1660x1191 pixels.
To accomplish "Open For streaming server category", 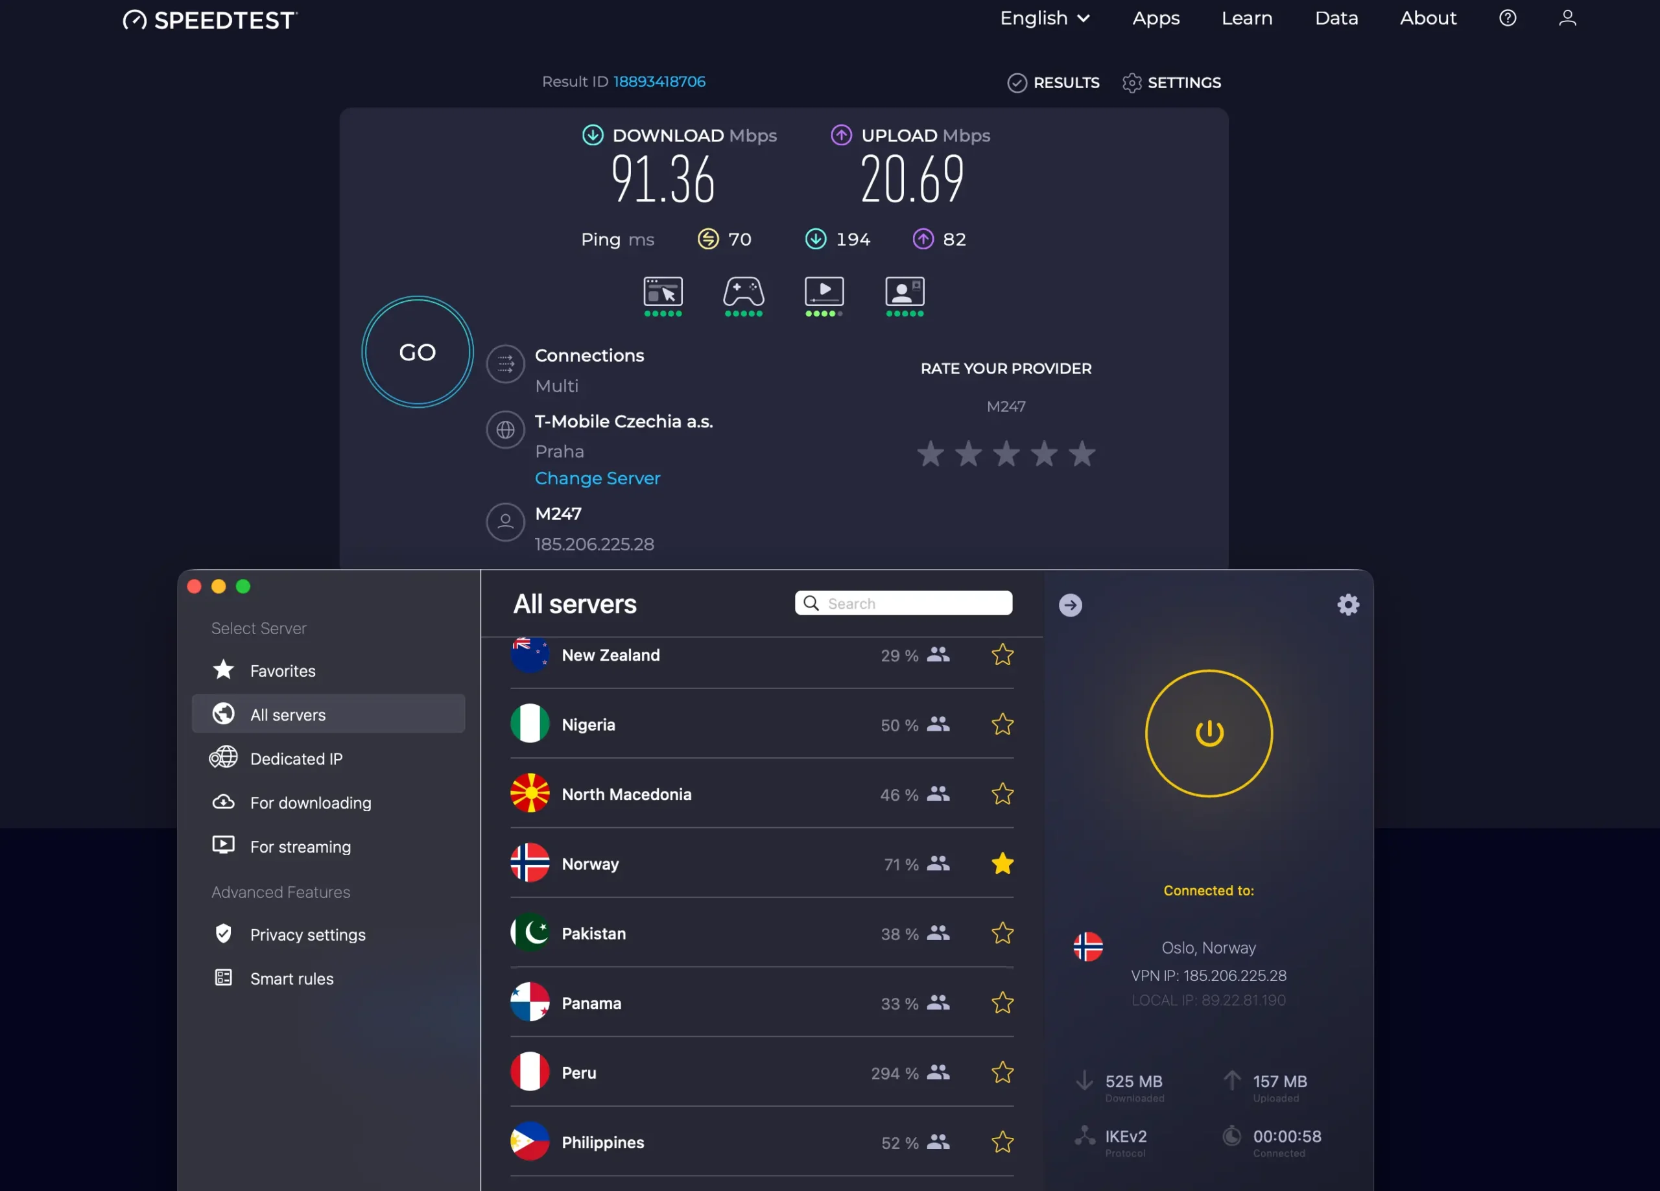I will (300, 846).
